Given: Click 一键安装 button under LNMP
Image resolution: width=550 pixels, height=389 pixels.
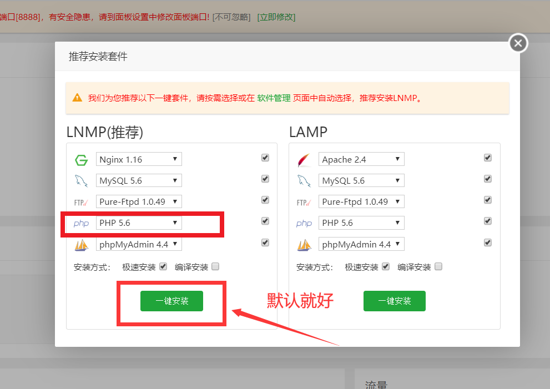Looking at the screenshot, I should pos(171,301).
